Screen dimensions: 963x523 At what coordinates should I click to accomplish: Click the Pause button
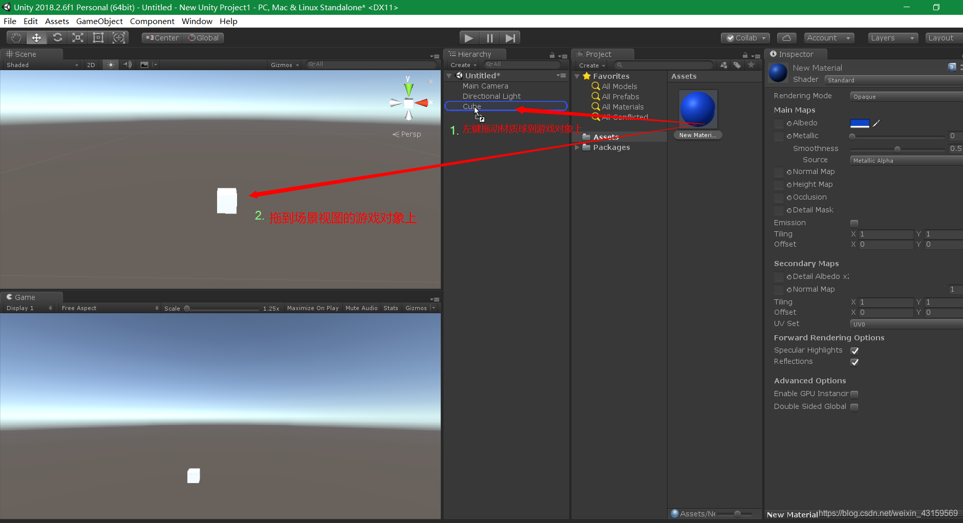[x=490, y=38]
